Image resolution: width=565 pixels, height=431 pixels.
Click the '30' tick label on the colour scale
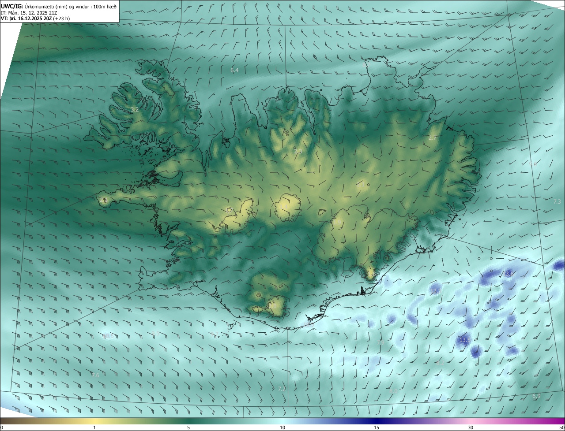pyautogui.click(x=471, y=428)
